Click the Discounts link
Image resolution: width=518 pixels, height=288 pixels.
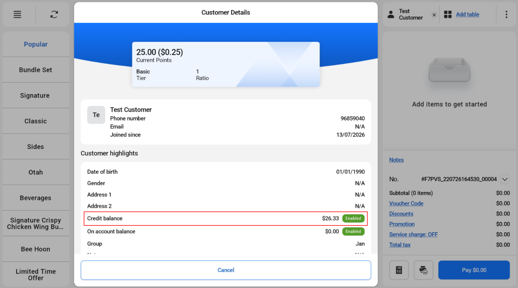(x=401, y=214)
